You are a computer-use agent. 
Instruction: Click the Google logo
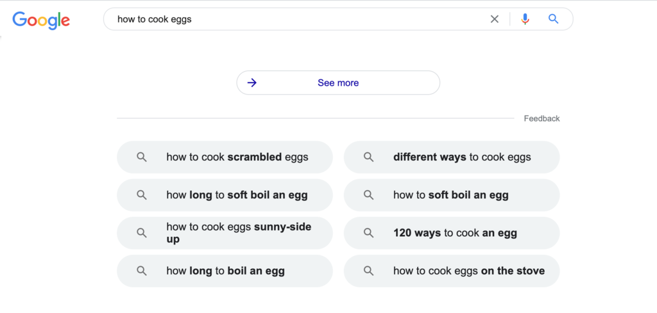tap(41, 20)
